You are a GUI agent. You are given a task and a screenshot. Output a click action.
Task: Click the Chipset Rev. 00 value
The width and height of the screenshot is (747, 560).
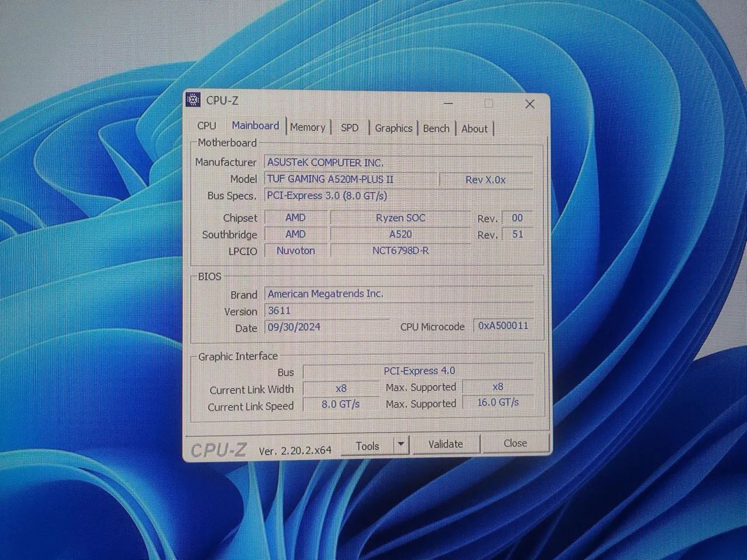pyautogui.click(x=517, y=218)
